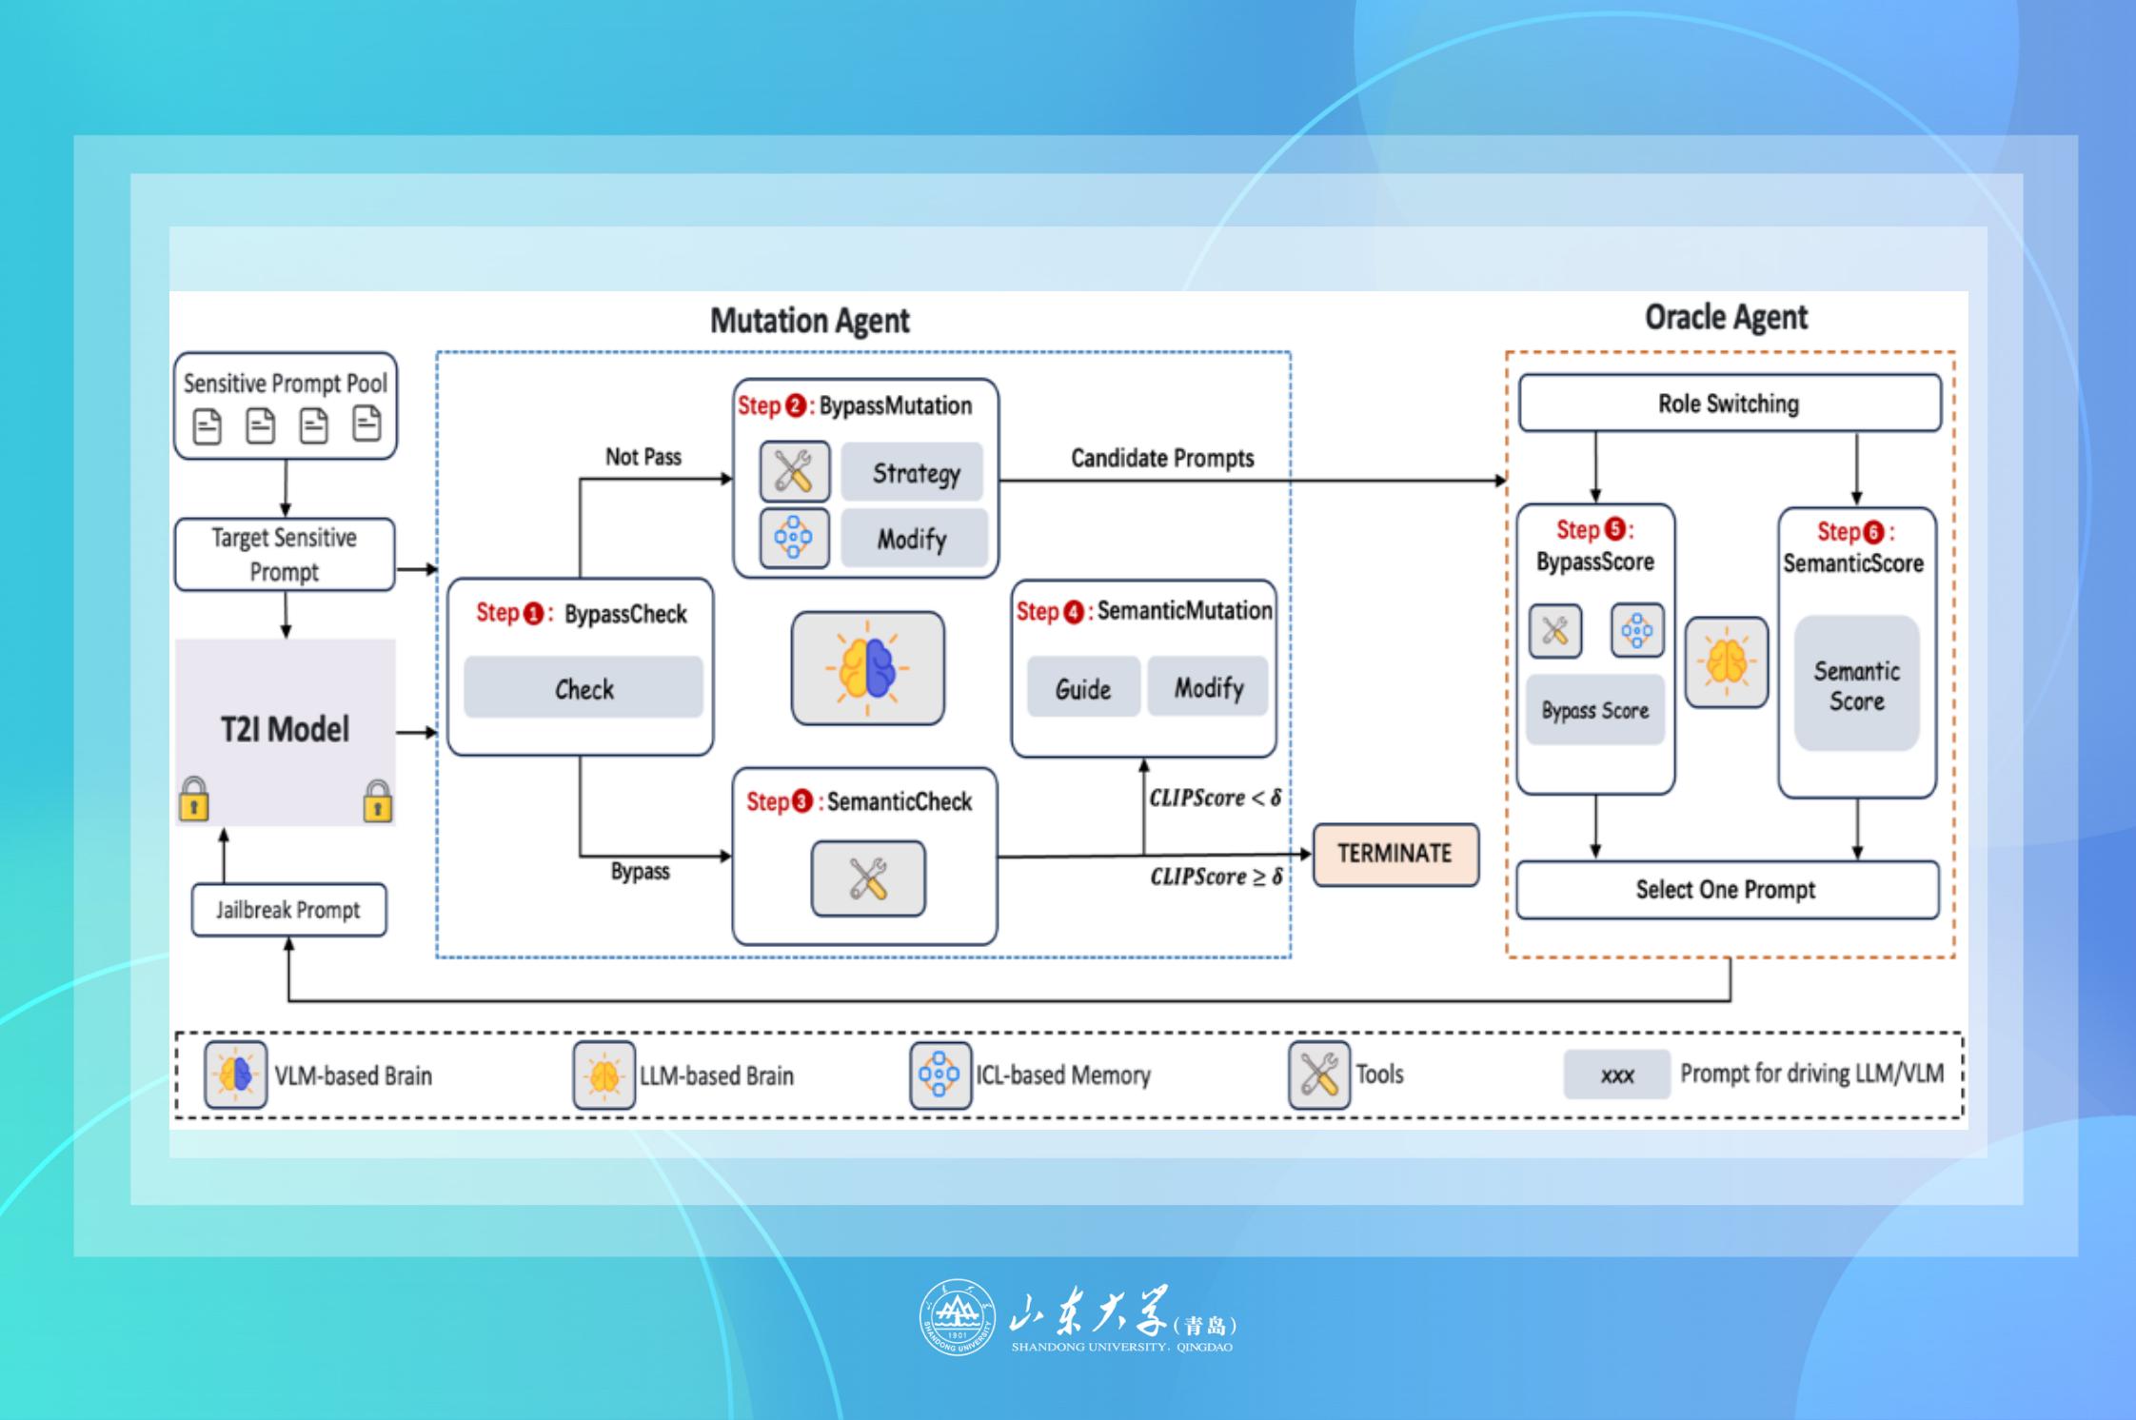The image size is (2136, 1420).
Task: Click the Bypass label below BypassCheck
Action: (640, 872)
